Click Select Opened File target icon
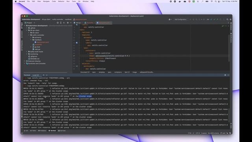This screenshot has height=142, width=252. (x=57, y=23)
